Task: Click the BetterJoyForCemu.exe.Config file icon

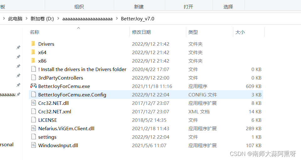Action: pos(34,95)
